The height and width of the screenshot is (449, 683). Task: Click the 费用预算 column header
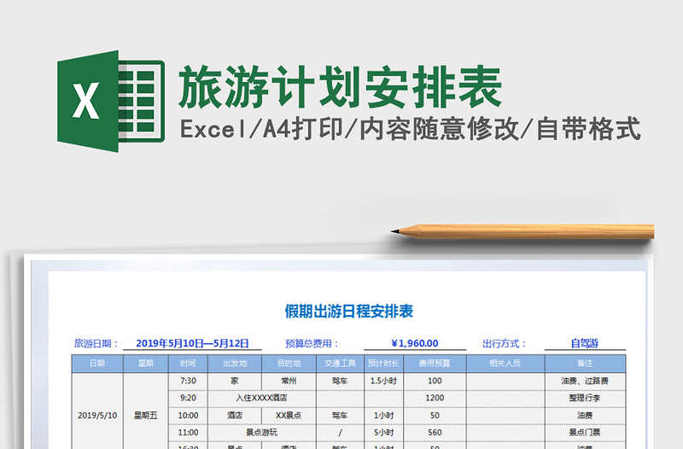click(435, 364)
